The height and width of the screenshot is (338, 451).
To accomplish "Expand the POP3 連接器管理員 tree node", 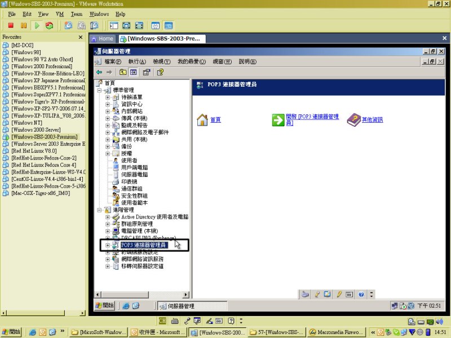I will [108, 245].
